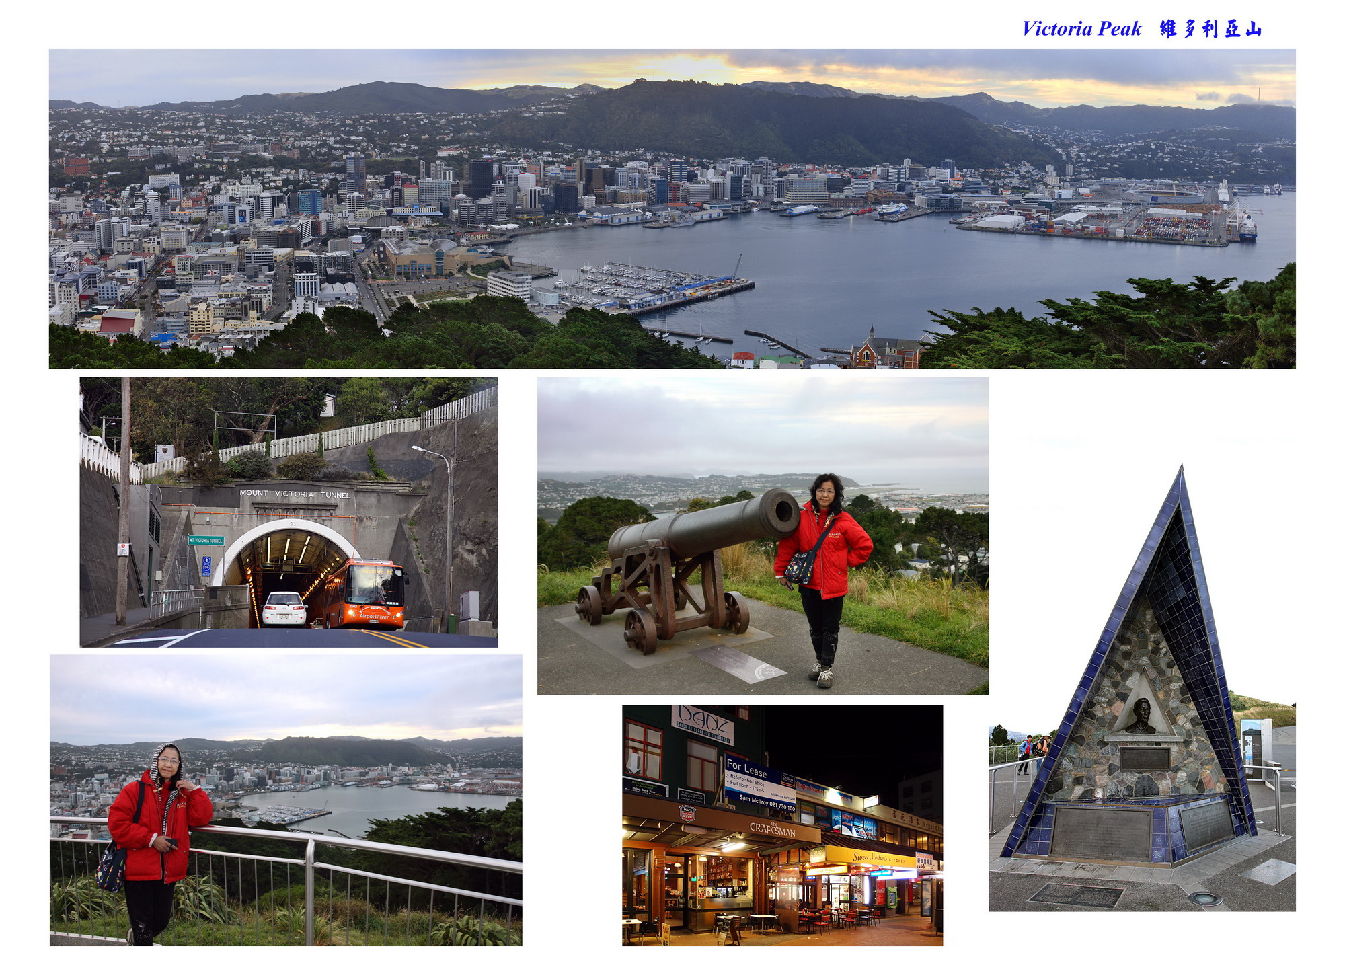Open the Mount Victoria Tunnel photo
Viewport: 1345px width, 961px height.
(x=289, y=512)
